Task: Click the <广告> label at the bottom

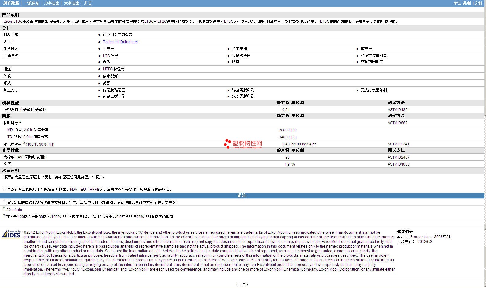Action: pos(242,284)
